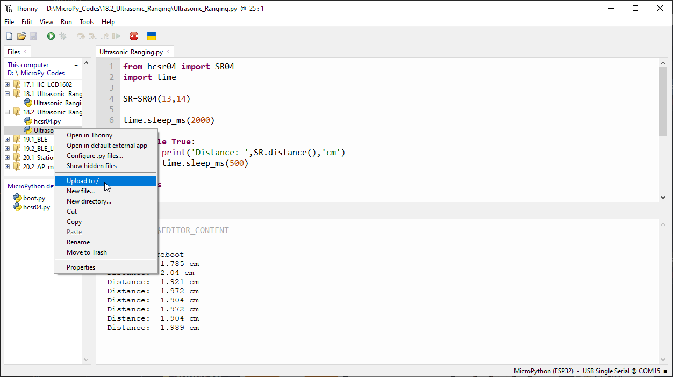Viewport: 673px width, 377px height.
Task: Open the Help menu
Action: click(108, 22)
